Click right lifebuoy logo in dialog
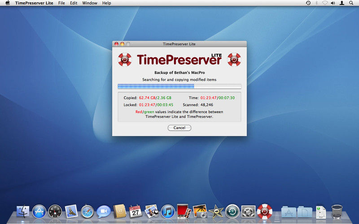The height and width of the screenshot is (224, 359). click(x=234, y=60)
